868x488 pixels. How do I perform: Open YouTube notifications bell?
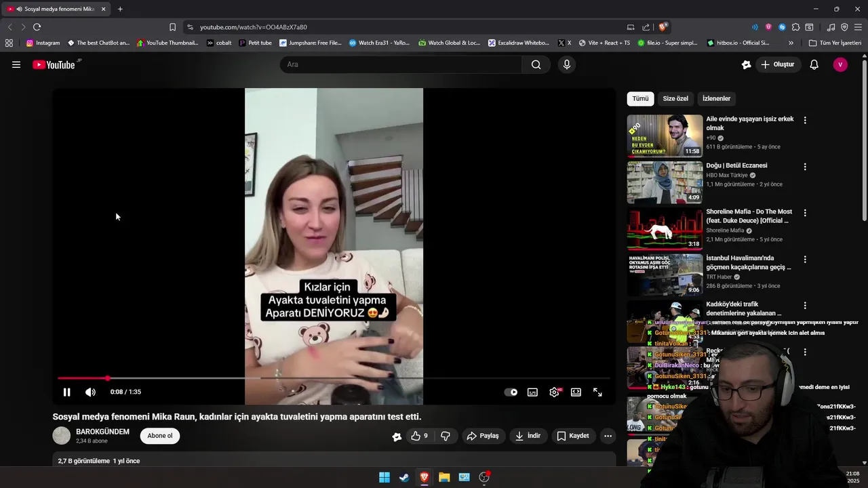coord(814,64)
